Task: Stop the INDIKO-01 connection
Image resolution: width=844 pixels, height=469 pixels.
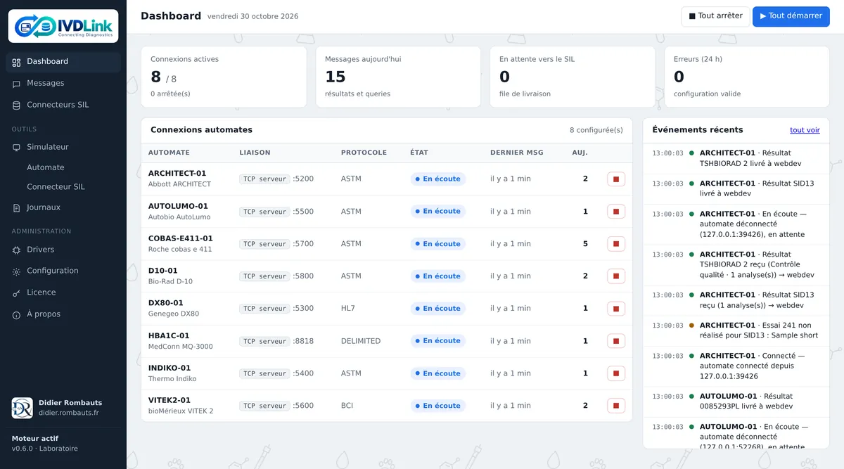Action: [616, 373]
